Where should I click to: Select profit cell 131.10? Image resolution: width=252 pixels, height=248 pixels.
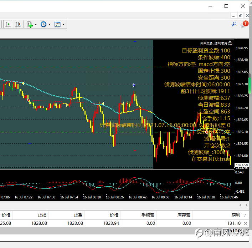pyautogui.click(x=234, y=223)
